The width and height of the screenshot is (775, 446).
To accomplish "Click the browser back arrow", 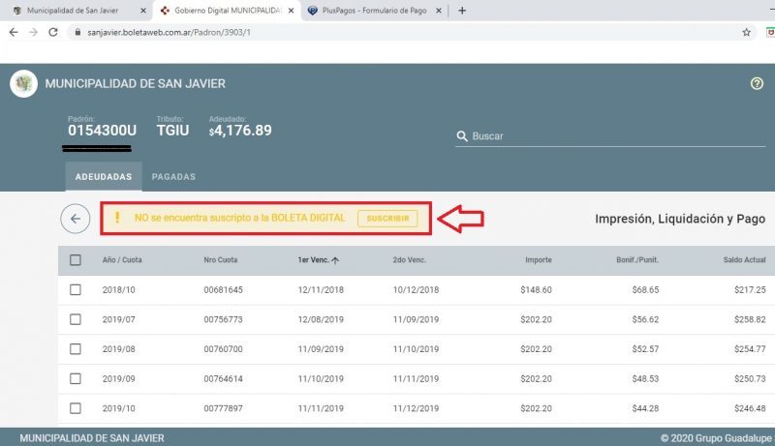I will click(14, 32).
